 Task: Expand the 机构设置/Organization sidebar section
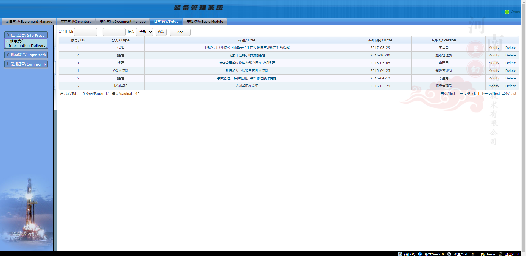[x=26, y=55]
